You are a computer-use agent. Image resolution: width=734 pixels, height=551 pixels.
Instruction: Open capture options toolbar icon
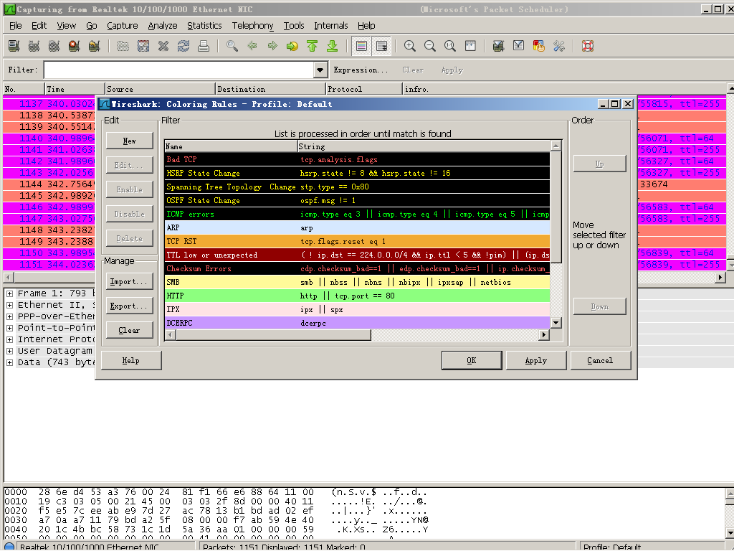coord(34,46)
